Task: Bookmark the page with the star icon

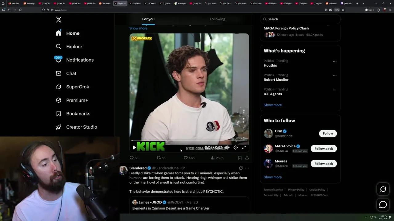Action: tap(343, 10)
